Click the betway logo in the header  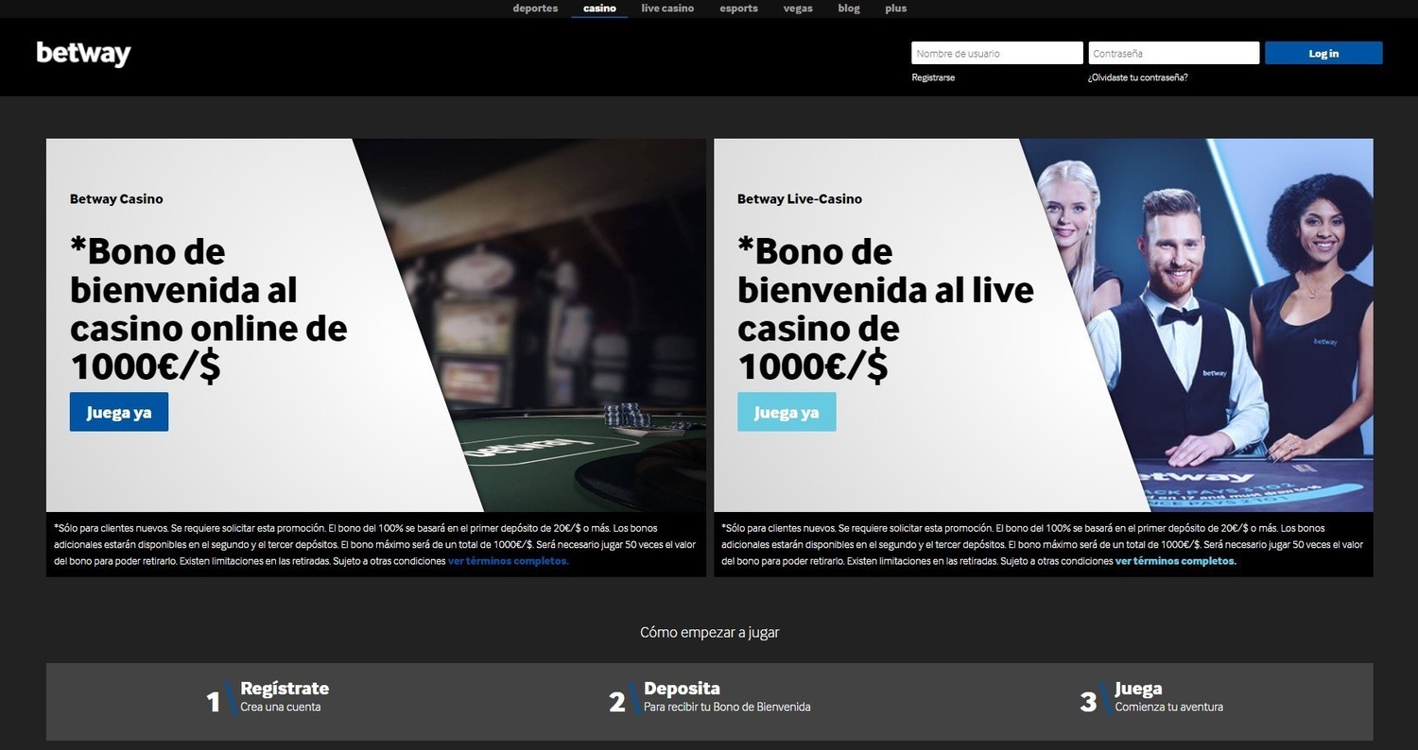point(83,54)
